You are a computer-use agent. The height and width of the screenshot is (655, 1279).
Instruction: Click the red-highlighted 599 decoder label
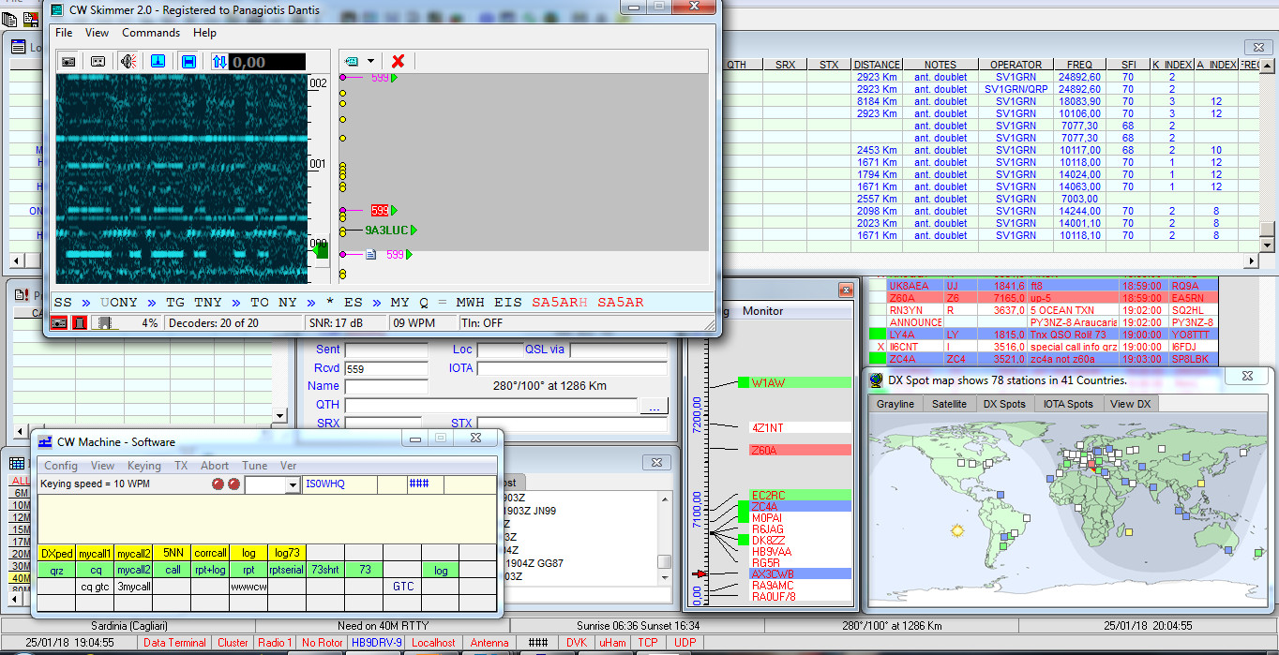(x=380, y=211)
